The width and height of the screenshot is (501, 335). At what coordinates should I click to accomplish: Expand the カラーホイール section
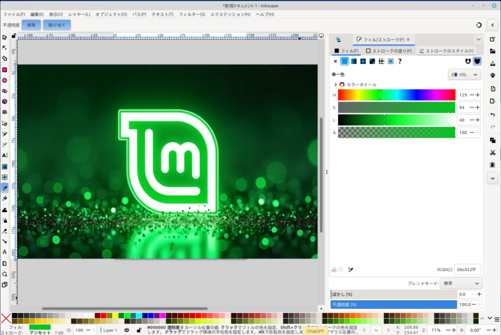tap(336, 85)
